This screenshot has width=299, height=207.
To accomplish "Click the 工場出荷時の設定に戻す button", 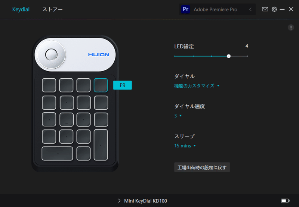I will point(202,167).
